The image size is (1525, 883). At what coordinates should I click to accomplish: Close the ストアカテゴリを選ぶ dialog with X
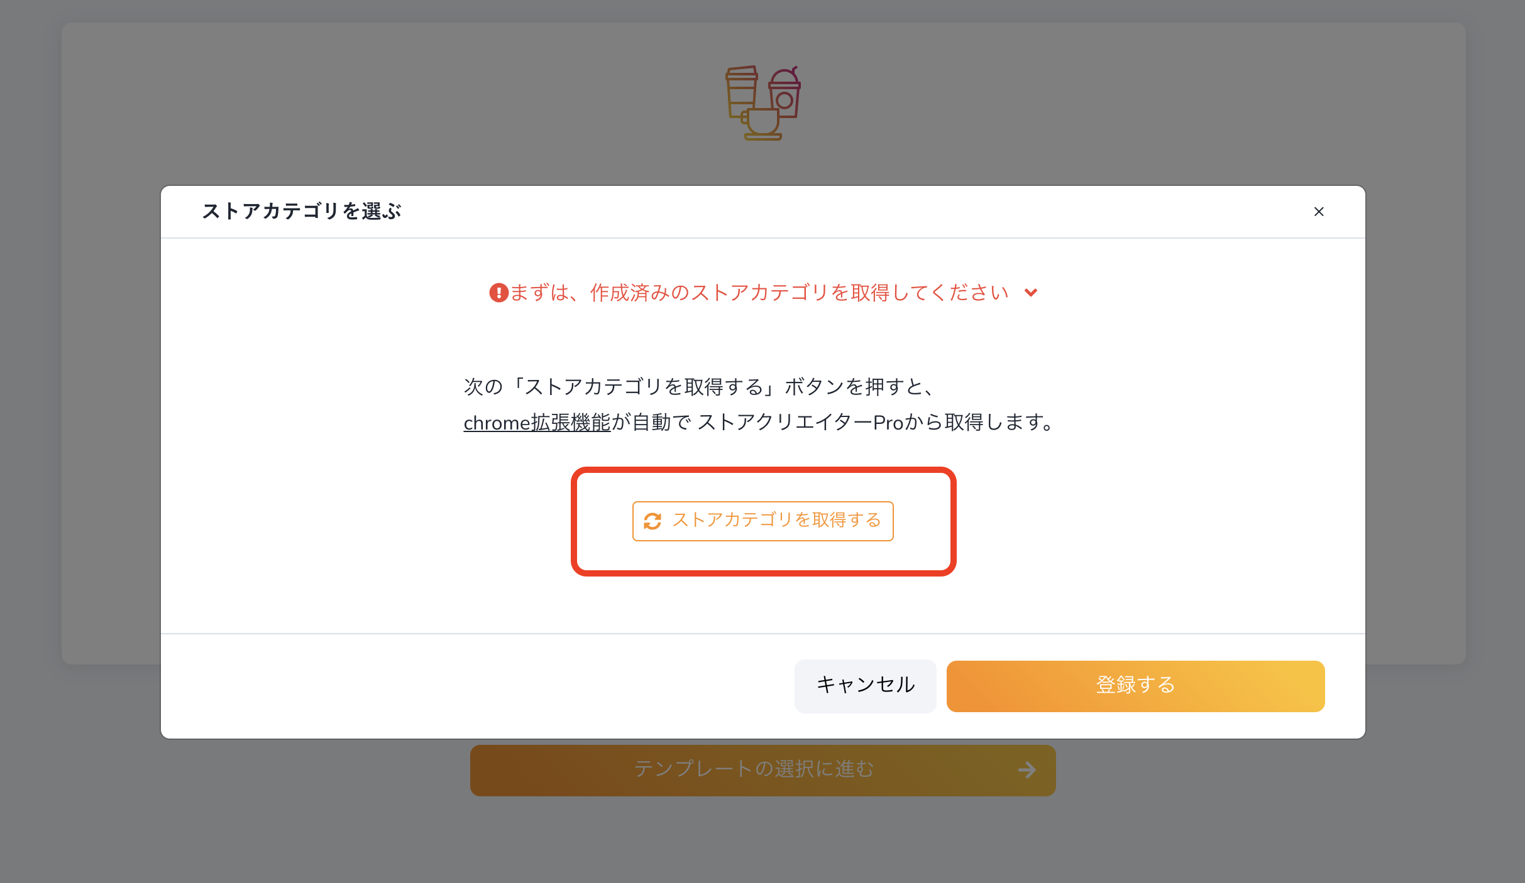(x=1319, y=212)
